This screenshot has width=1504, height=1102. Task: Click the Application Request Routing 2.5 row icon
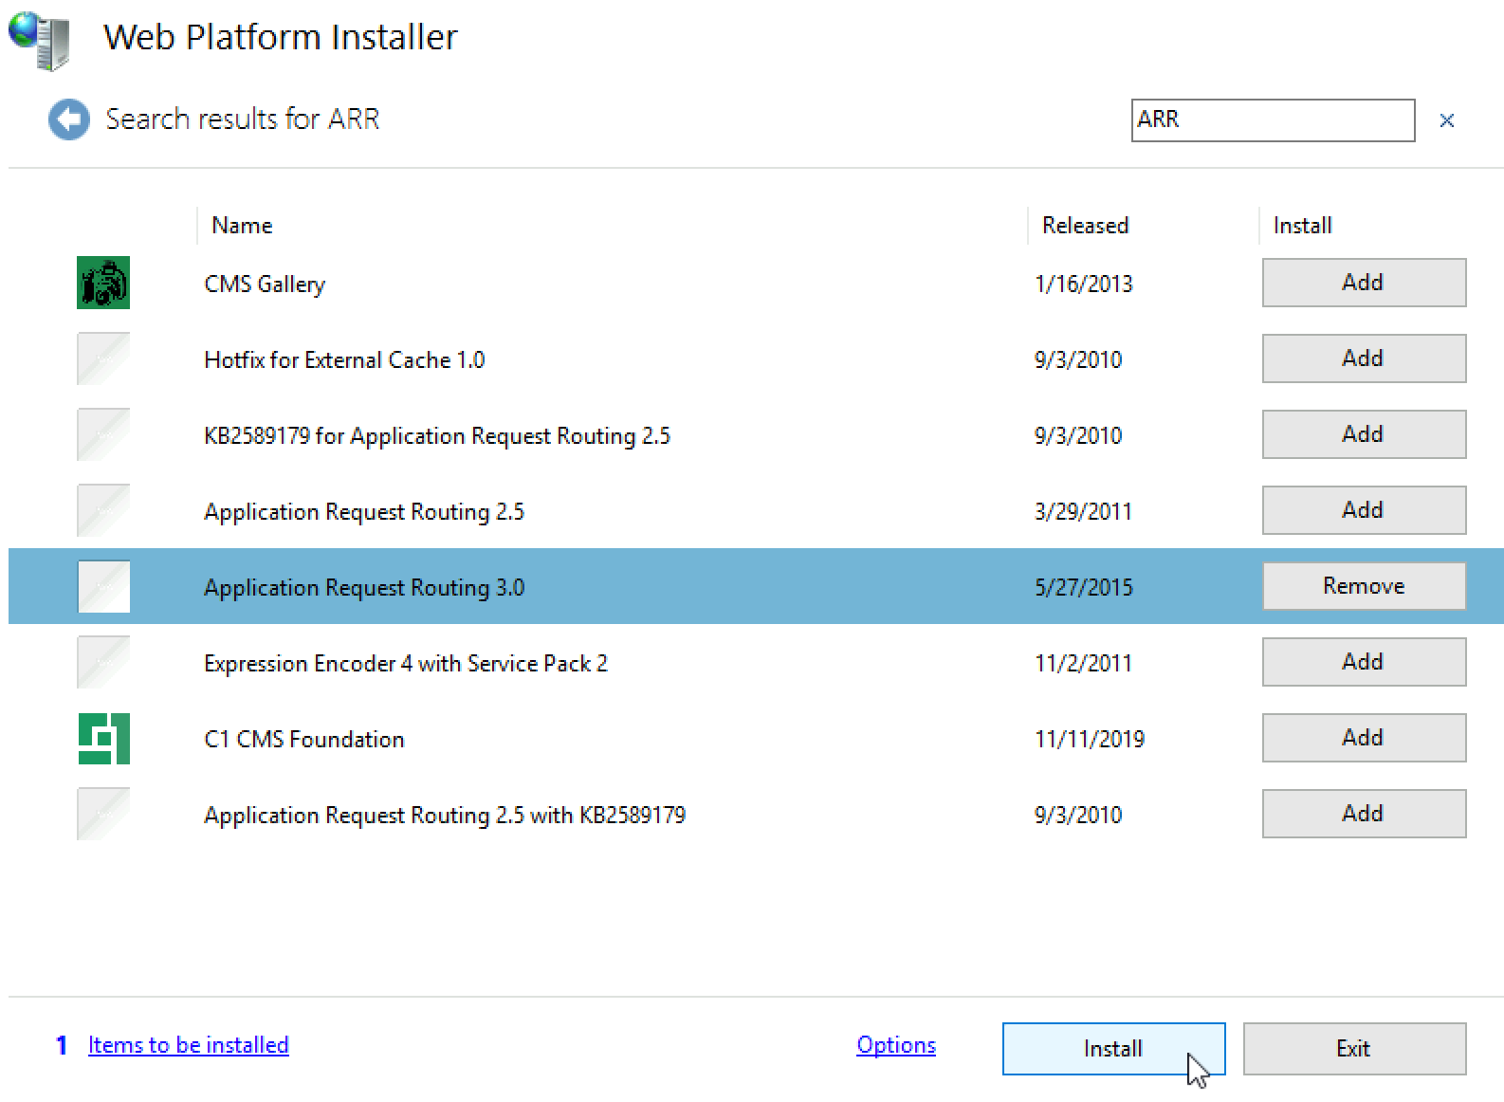coord(103,510)
